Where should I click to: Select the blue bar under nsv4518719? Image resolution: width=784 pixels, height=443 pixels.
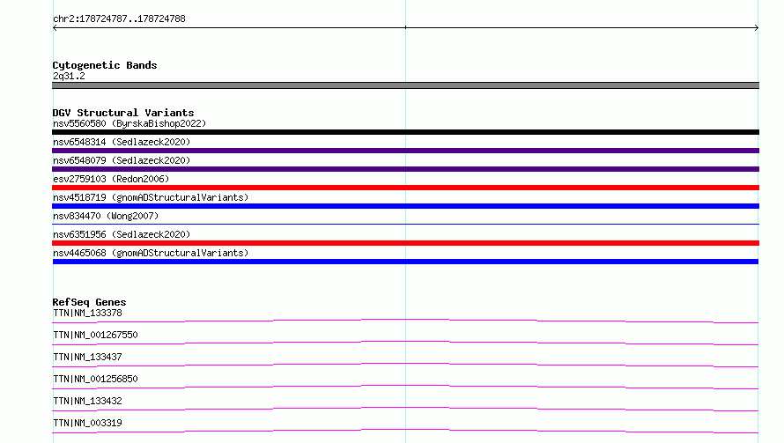[x=405, y=206]
